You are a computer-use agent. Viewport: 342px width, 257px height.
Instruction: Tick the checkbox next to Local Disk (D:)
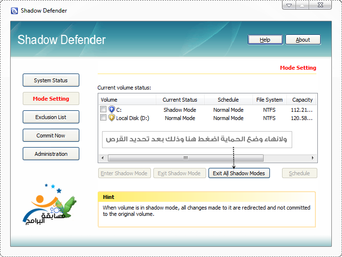pos(103,118)
